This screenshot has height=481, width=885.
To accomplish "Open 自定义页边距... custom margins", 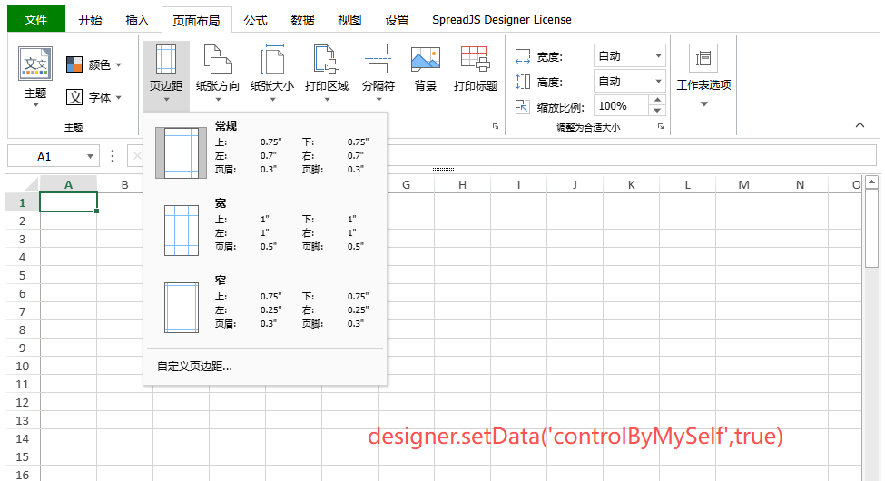I will point(194,367).
